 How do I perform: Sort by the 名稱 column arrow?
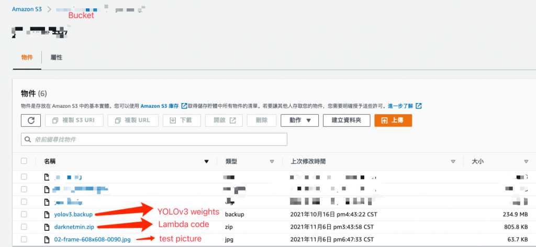206,162
